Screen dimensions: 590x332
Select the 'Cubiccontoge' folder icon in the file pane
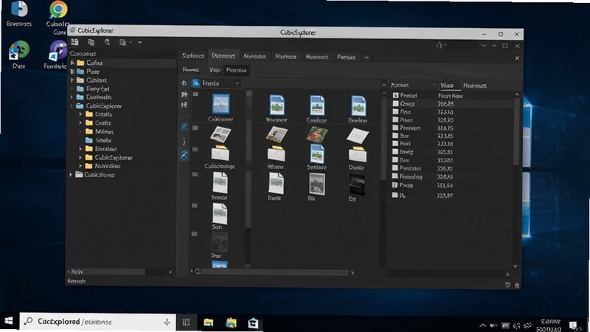point(220,153)
